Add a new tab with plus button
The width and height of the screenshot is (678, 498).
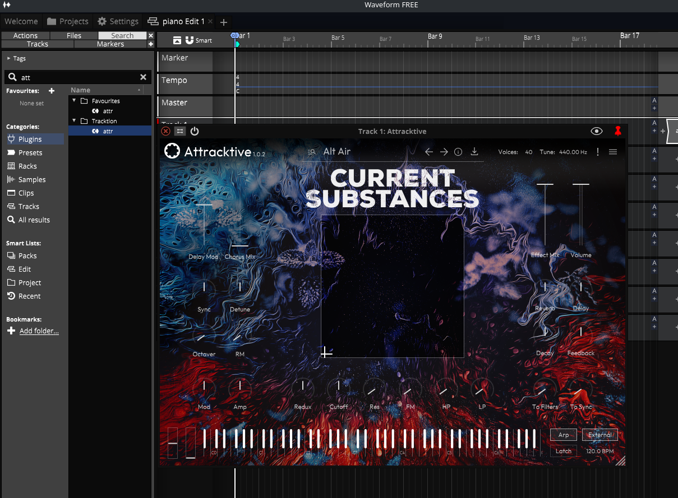click(224, 22)
